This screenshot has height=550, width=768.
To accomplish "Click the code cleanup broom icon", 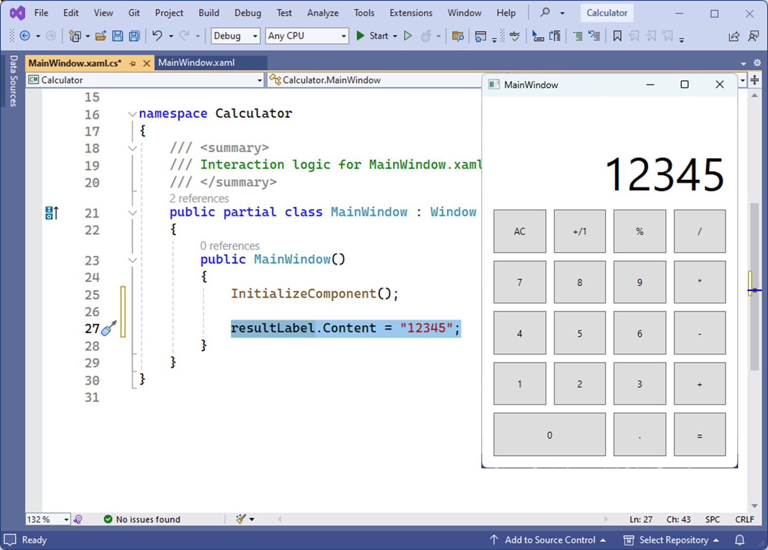I will [241, 519].
